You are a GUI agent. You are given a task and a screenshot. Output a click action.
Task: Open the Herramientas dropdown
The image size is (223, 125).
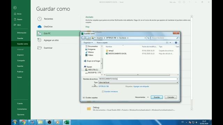click(x=142, y=97)
